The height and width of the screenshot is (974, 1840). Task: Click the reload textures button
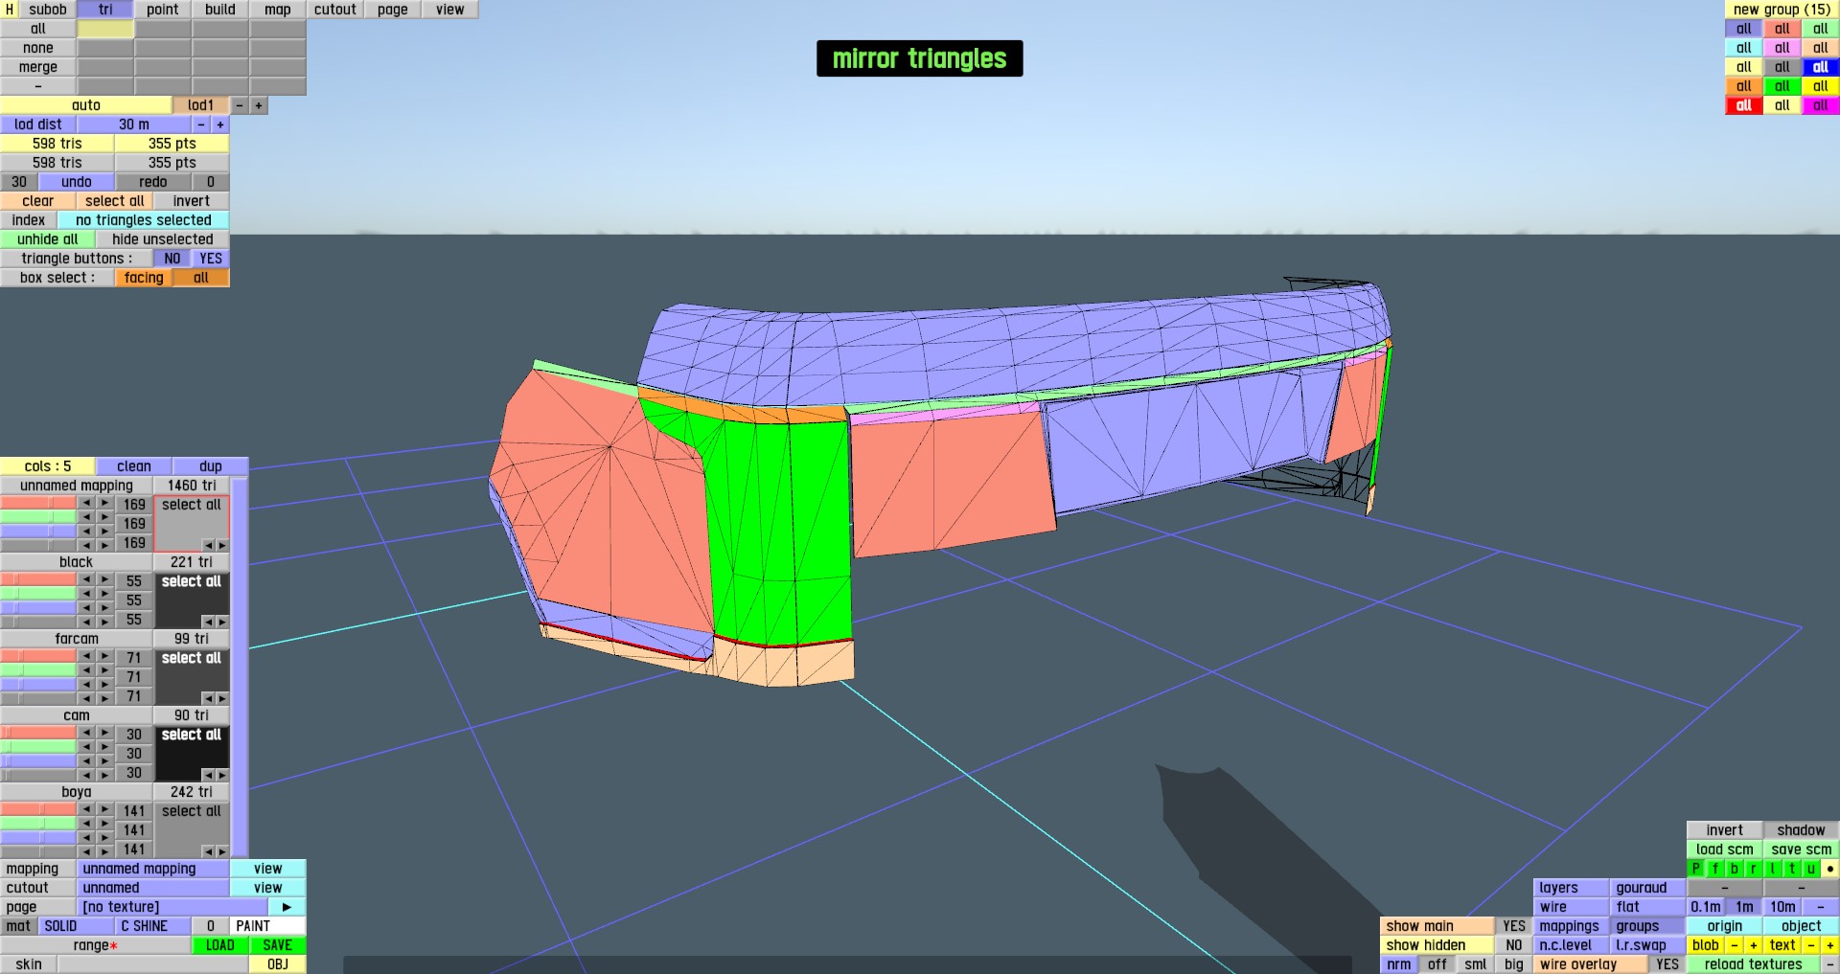coord(1754,964)
